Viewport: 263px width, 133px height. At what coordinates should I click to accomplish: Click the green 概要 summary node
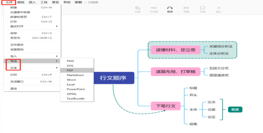(x=235, y=109)
